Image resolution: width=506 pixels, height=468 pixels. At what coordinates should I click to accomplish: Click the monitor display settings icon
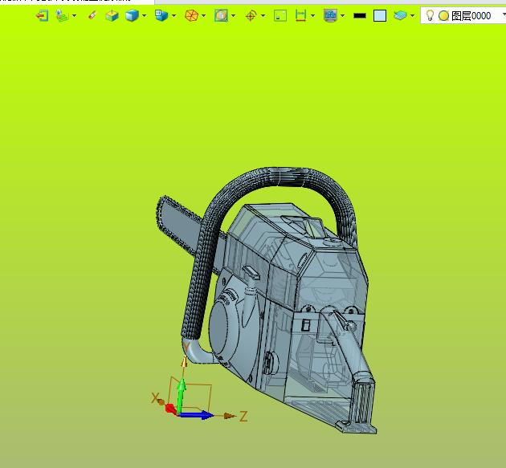click(329, 15)
